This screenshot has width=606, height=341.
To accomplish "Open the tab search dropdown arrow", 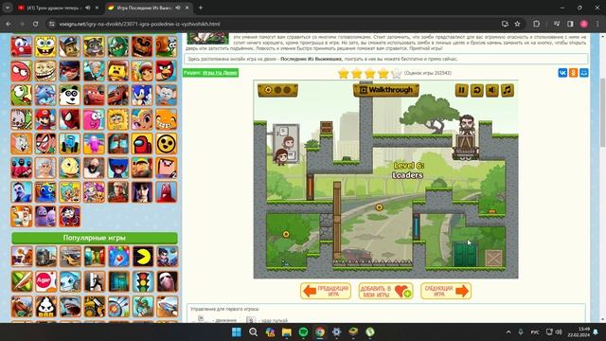I will click(8, 8).
